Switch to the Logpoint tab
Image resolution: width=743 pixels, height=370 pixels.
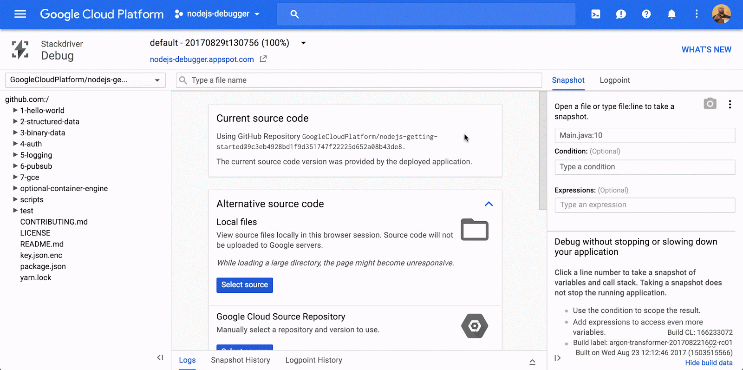pyautogui.click(x=615, y=80)
